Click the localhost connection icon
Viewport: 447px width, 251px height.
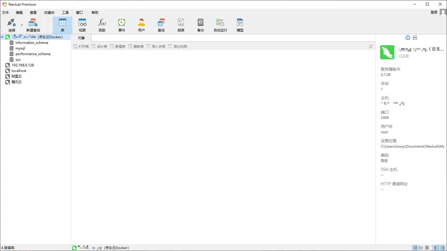click(8, 71)
